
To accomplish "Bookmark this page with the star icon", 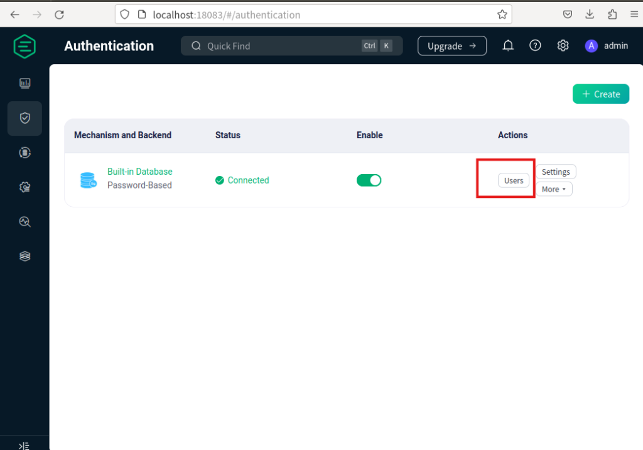I will click(502, 14).
